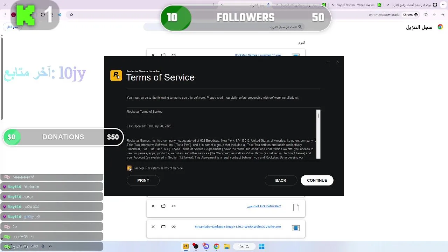
Task: Open Google Chrome from the taskbar
Action: point(216,246)
